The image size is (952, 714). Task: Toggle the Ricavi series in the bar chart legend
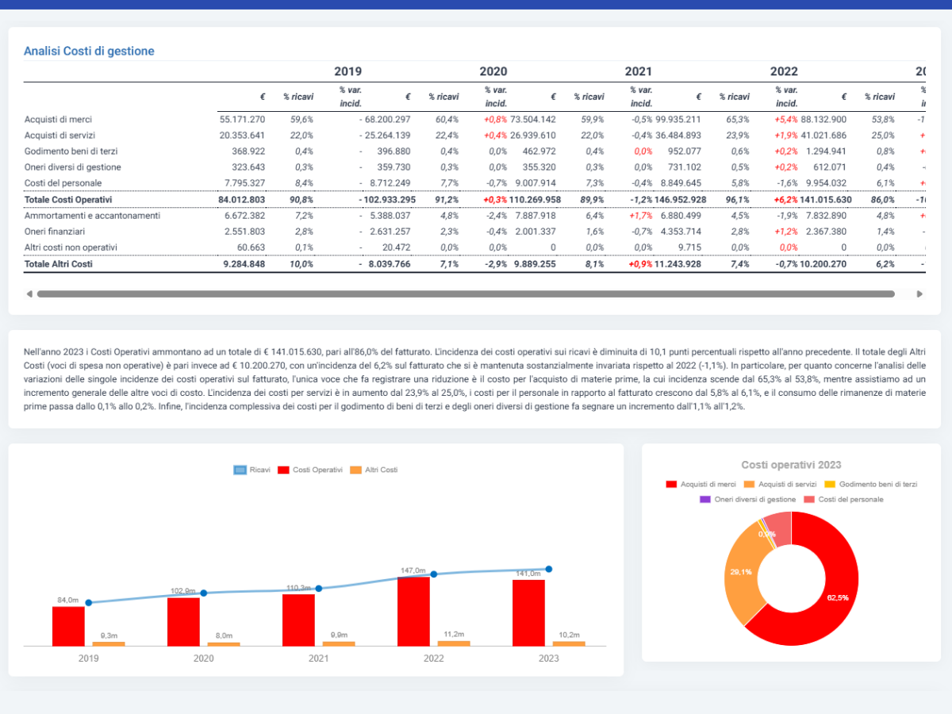point(252,470)
